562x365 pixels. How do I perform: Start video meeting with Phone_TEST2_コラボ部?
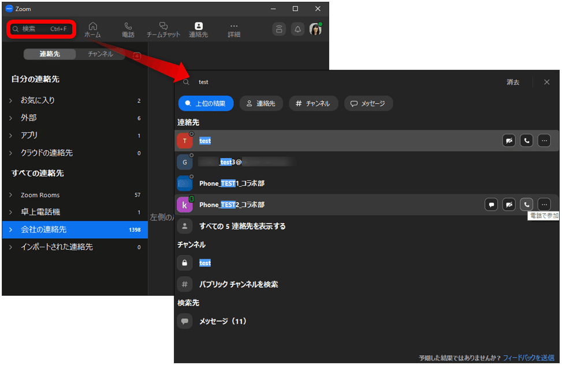click(x=509, y=205)
